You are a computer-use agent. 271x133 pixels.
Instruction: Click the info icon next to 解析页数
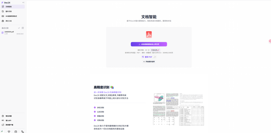[x=149, y=50]
